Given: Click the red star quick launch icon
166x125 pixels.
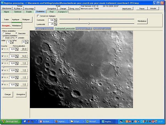Looking at the screenshot, I should (29, 121).
